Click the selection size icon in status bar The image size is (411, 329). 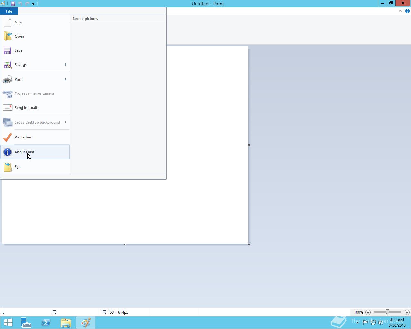click(x=54, y=312)
